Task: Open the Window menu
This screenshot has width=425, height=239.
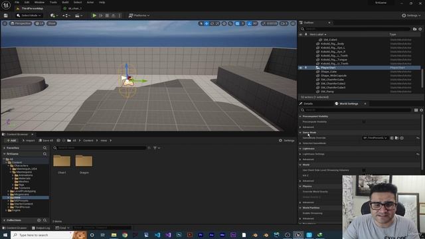Action: [39, 2]
